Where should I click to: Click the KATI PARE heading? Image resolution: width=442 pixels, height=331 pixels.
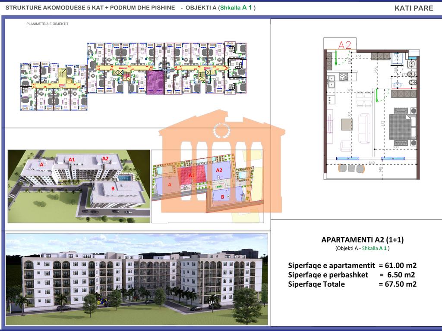(x=414, y=8)
